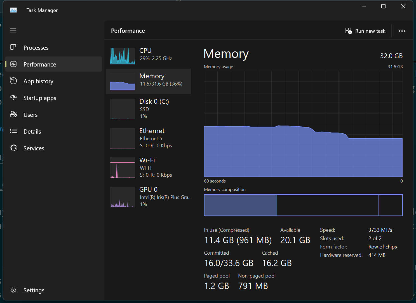This screenshot has height=303, width=416.
Task: Click the 414 MB hardware reserved value
Action: [377, 255]
